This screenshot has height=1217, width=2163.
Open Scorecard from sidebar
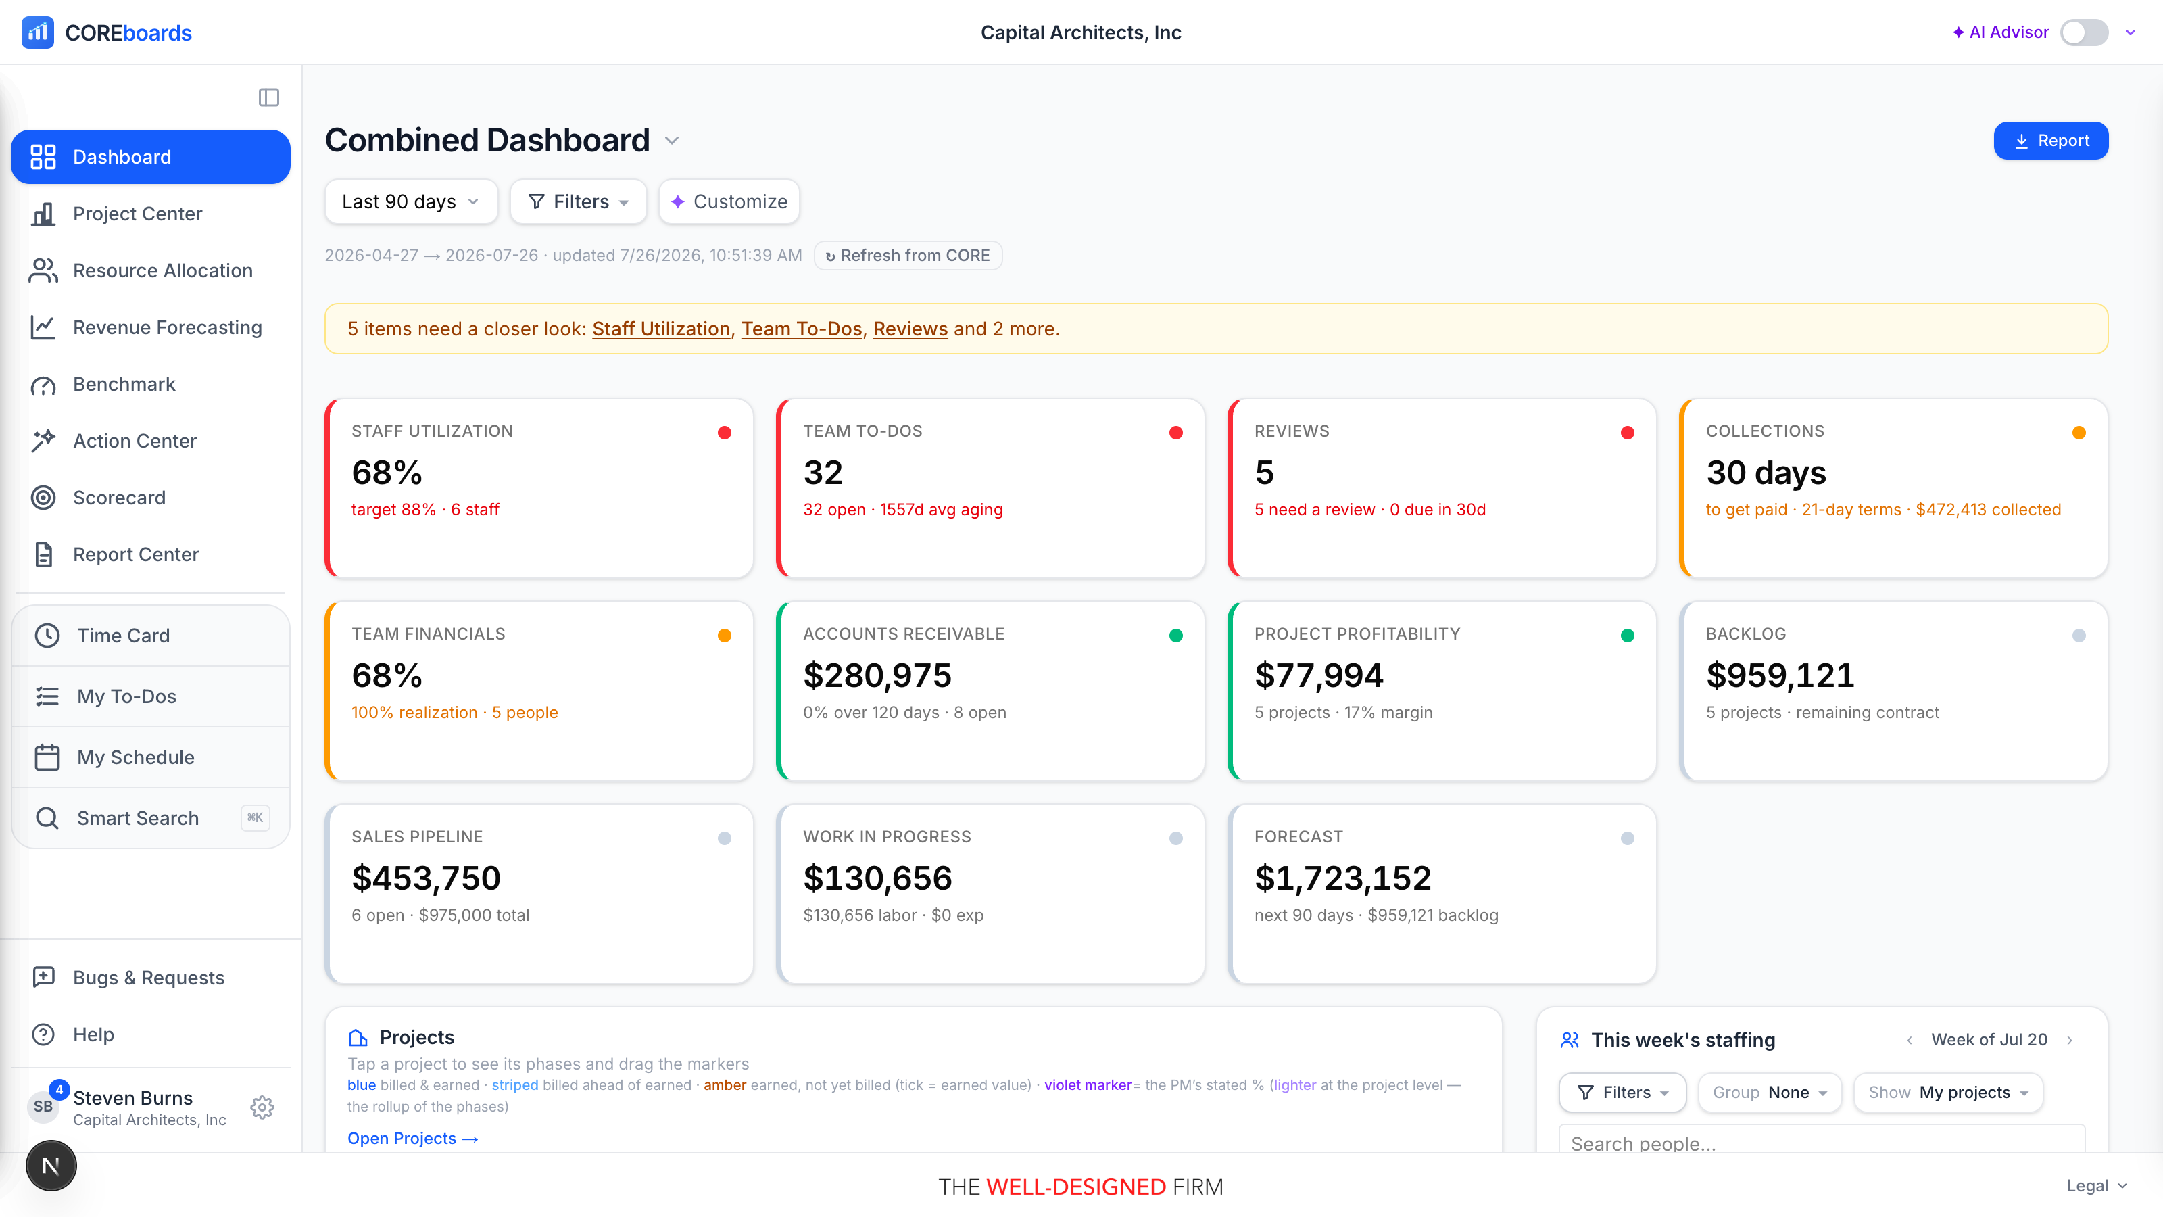(x=150, y=498)
